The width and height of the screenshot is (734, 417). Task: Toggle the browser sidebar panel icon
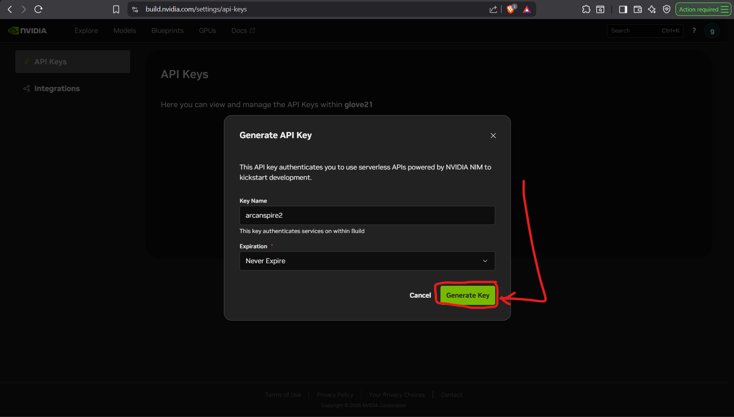click(x=623, y=9)
